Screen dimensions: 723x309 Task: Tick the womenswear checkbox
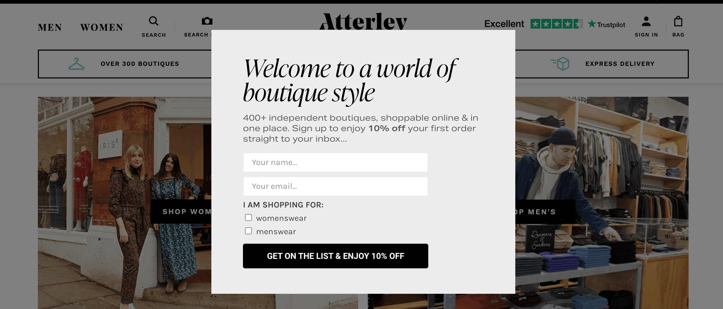click(x=248, y=218)
